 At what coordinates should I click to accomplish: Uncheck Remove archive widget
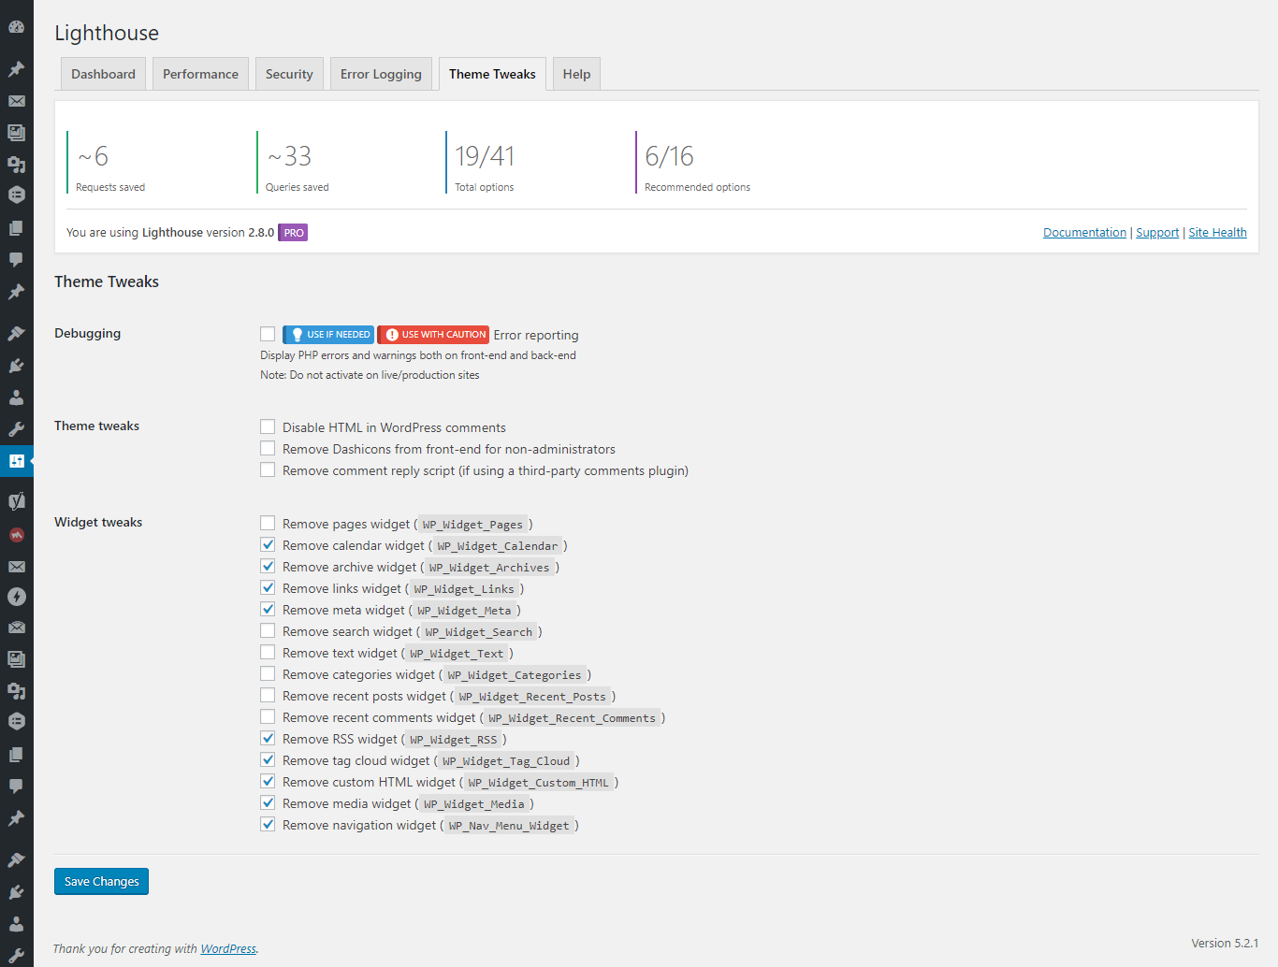coord(268,566)
